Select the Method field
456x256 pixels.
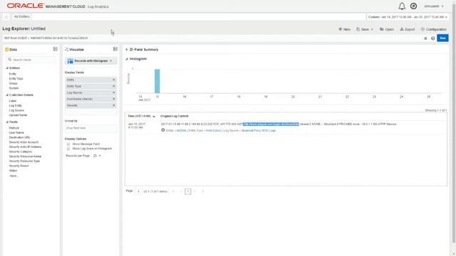click(14, 128)
